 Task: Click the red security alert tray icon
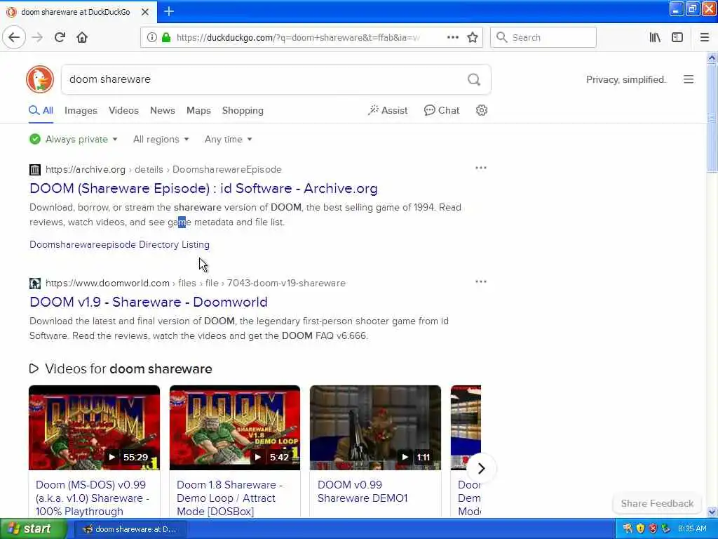[x=653, y=529]
